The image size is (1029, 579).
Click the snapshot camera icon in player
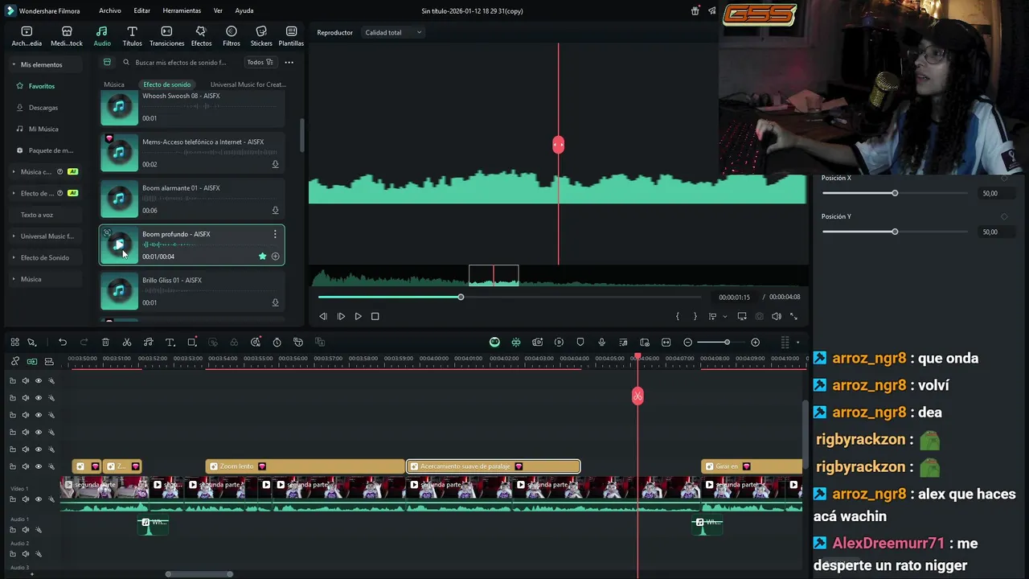(759, 317)
